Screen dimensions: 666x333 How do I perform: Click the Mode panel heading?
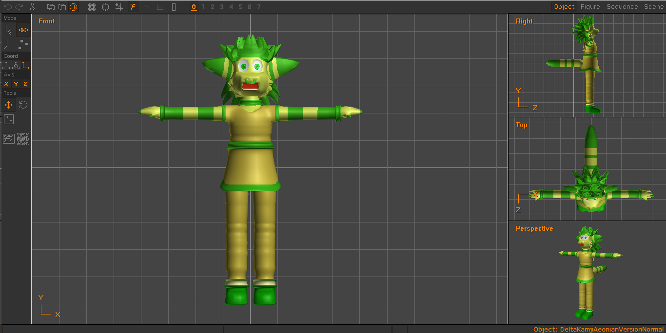click(10, 18)
